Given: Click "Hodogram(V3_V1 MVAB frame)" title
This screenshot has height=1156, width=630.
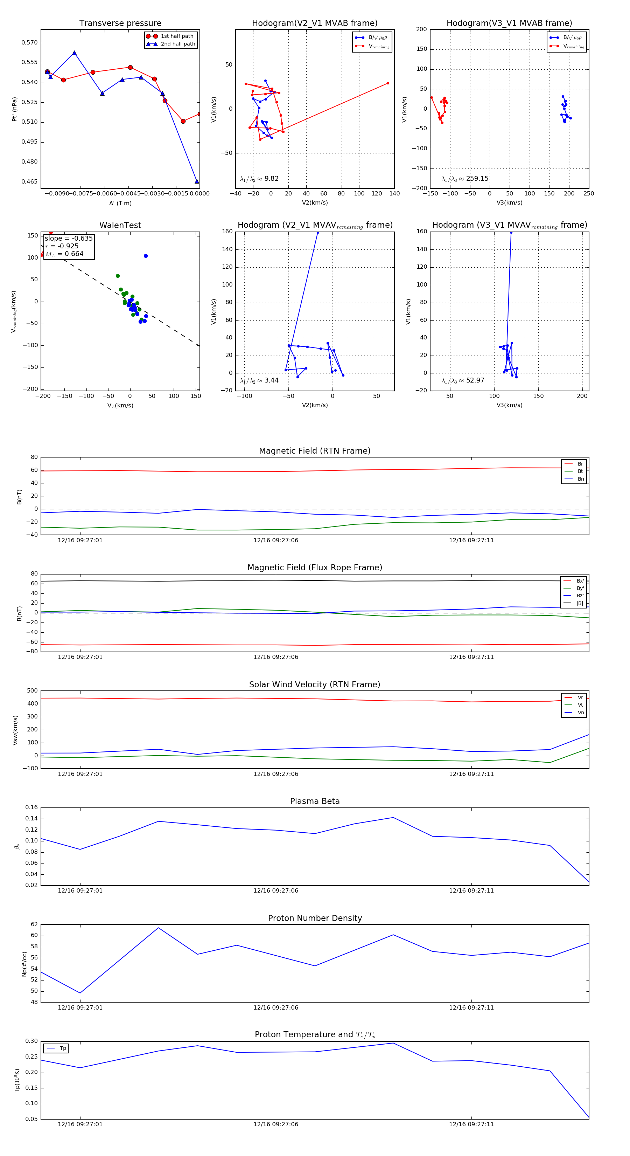Looking at the screenshot, I should [x=509, y=23].
